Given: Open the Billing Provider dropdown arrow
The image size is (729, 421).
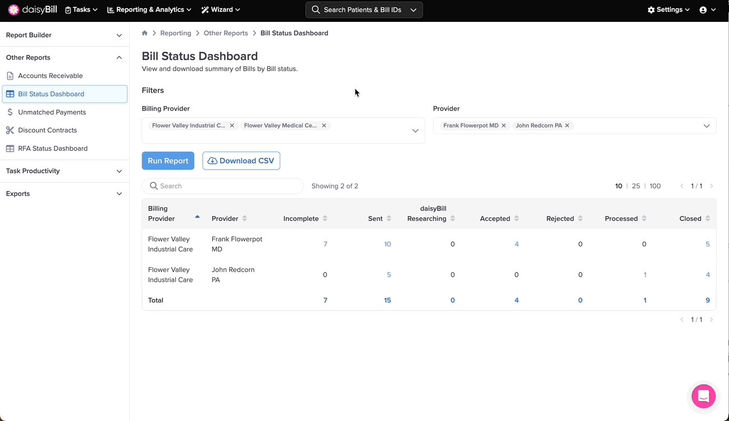Looking at the screenshot, I should pos(415,131).
